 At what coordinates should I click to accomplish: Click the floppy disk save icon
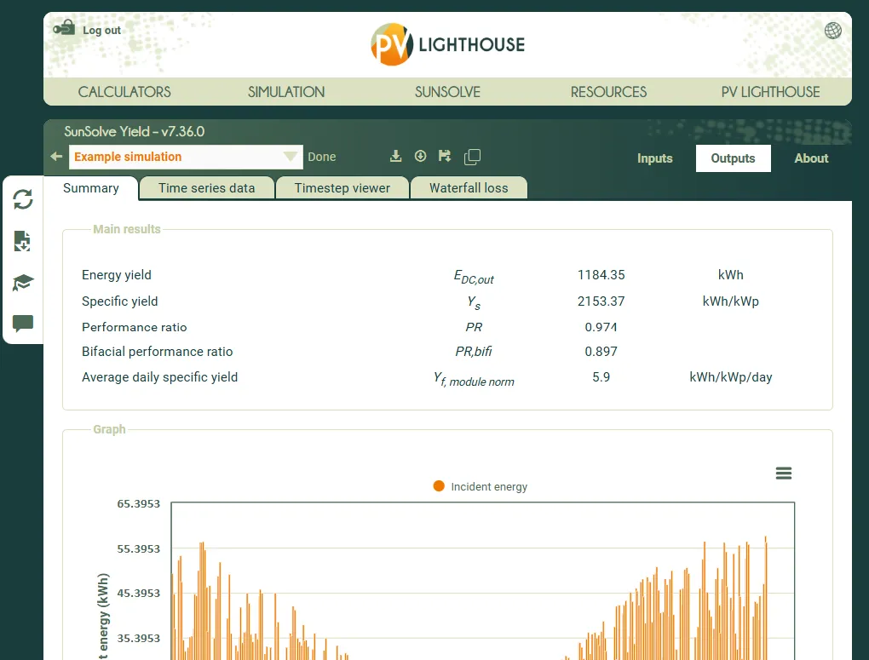pyautogui.click(x=445, y=156)
